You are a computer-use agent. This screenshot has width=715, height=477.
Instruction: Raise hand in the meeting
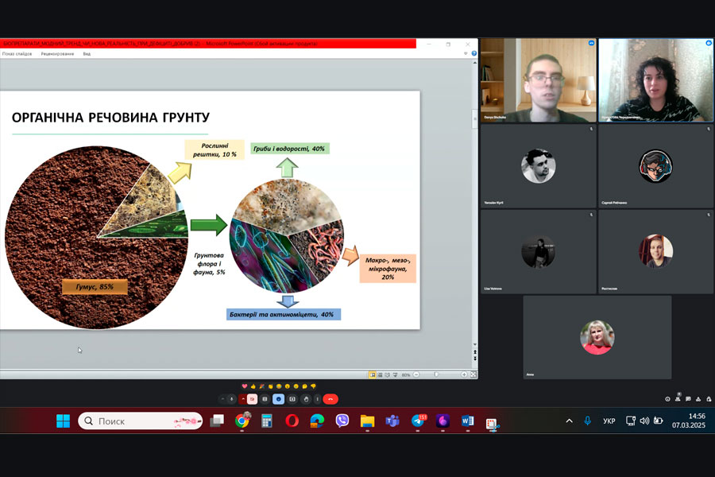click(x=306, y=399)
